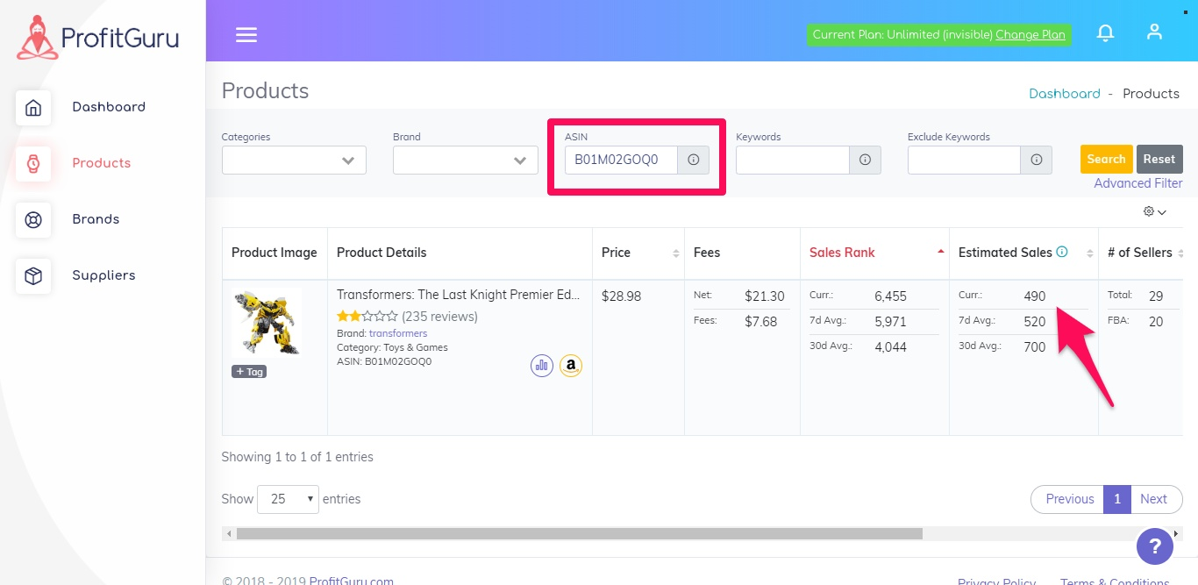
Task: Sort by the # of Sellers column
Action: (x=1141, y=253)
